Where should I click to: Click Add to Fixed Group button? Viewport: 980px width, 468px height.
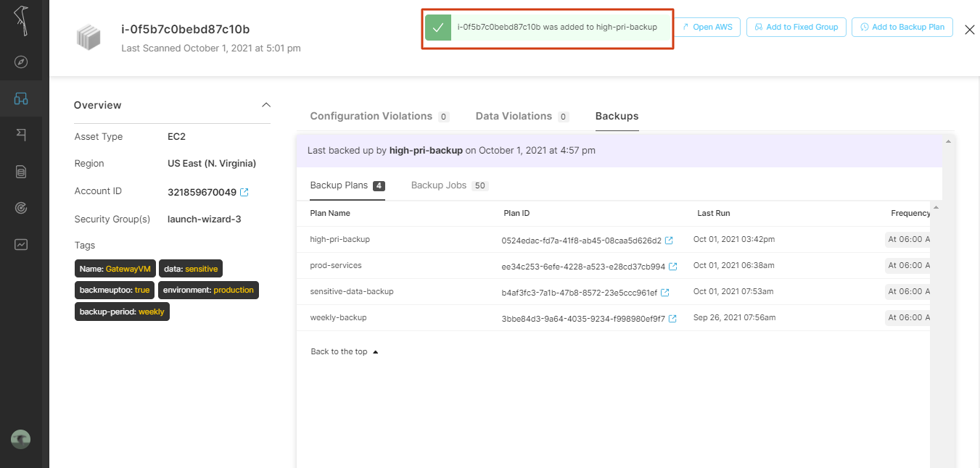point(796,28)
